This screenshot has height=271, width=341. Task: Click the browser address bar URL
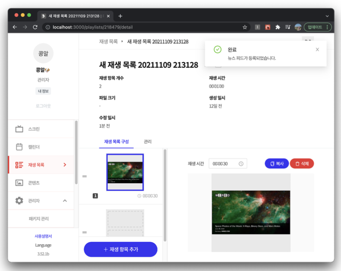pyautogui.click(x=93, y=27)
